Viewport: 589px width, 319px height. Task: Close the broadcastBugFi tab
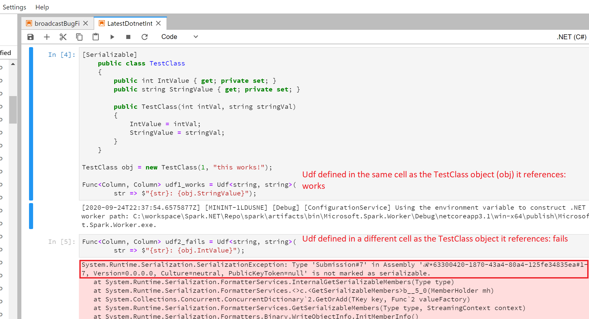point(86,23)
